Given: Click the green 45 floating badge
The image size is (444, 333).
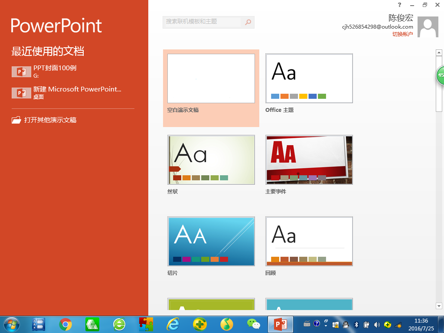Looking at the screenshot, I should pos(441,75).
